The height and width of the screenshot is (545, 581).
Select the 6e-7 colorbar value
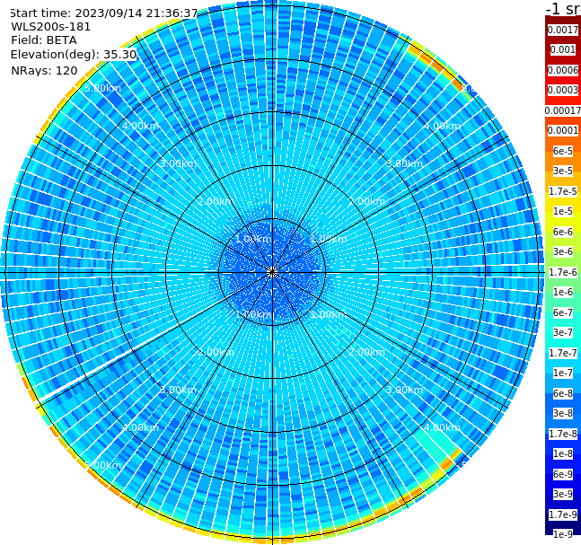pos(563,312)
